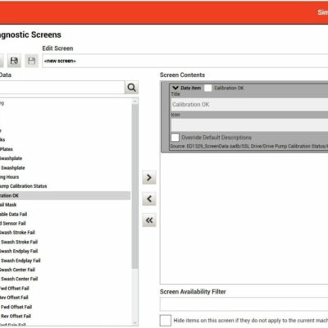328x328 pixels.
Task: Click the greyed-out Save disk icon
Action: pos(31,61)
